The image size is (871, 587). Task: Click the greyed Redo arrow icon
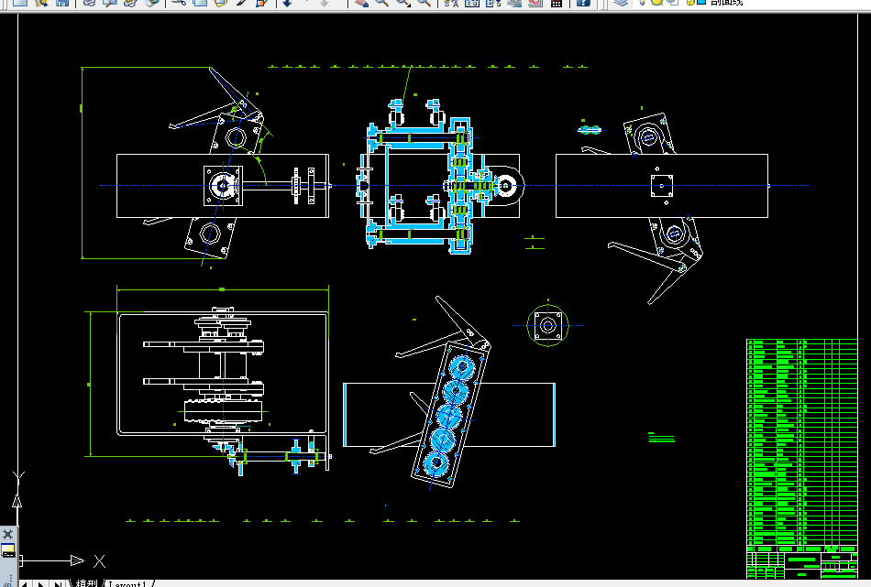(x=325, y=2)
